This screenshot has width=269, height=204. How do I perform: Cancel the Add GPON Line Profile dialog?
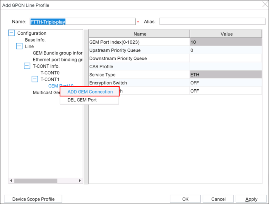tap(218, 199)
